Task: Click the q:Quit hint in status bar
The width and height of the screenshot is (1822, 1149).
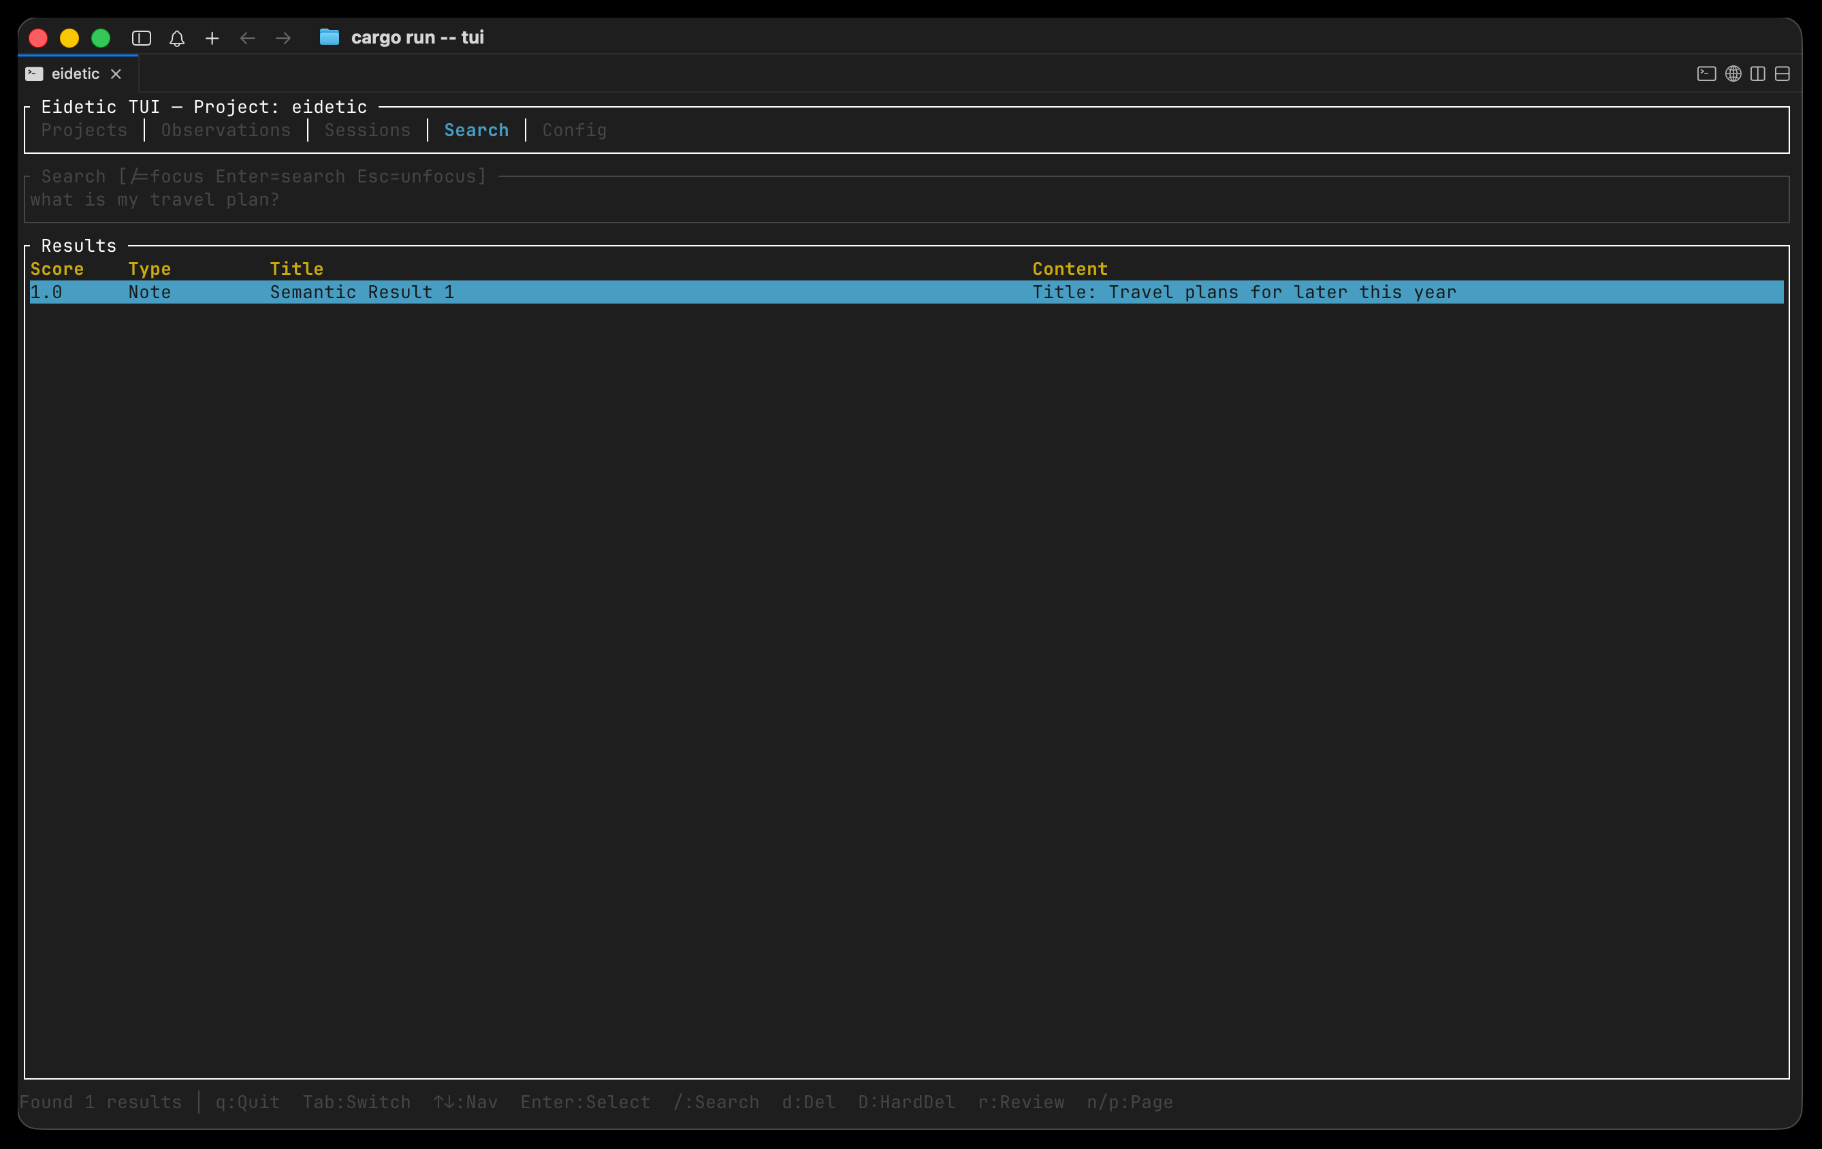Action: pyautogui.click(x=249, y=1102)
